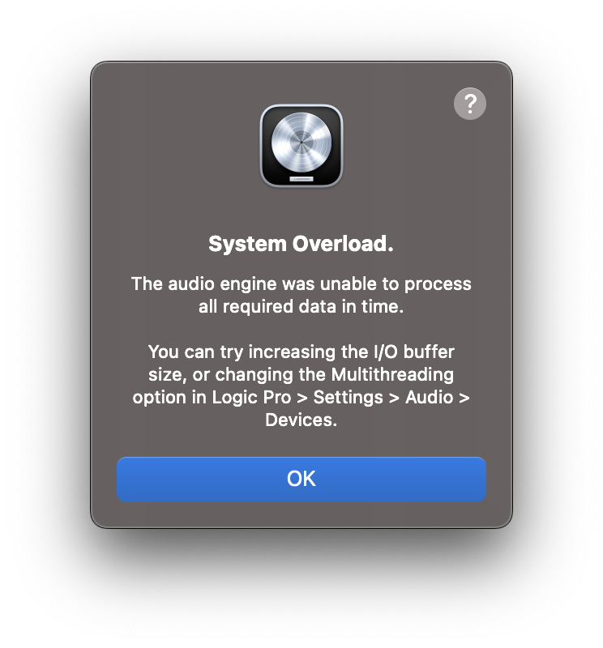
Task: Click the metallic disc in the Logic icon
Action: point(301,142)
